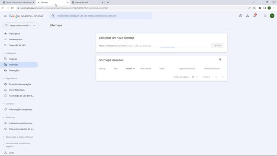The width and height of the screenshot is (277, 156).
Task: Click the Páginas encontradas column header
Action: tap(187, 68)
